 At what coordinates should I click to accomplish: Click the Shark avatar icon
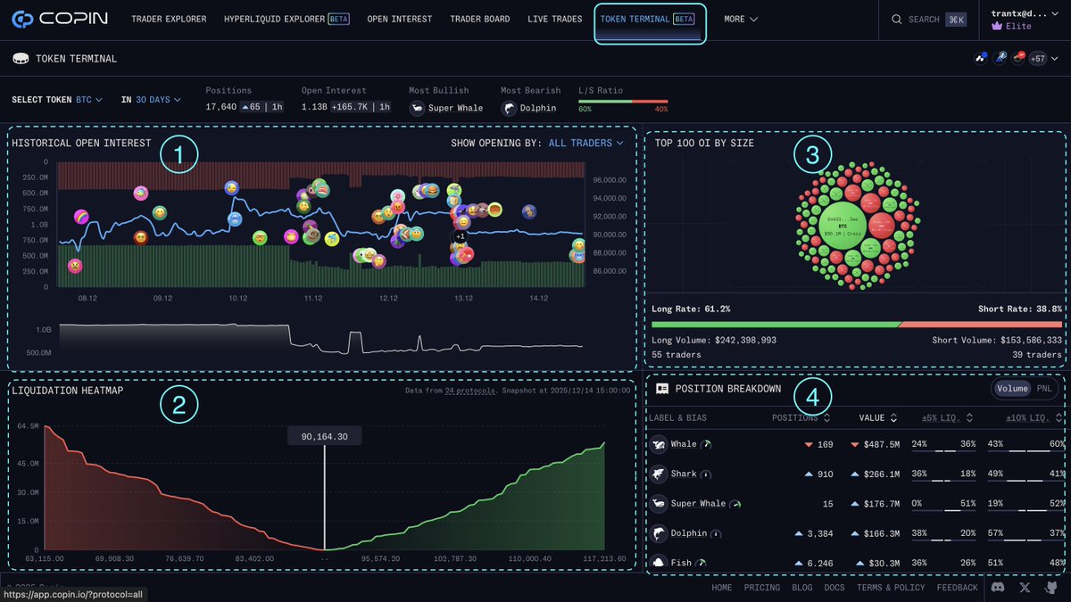click(x=659, y=474)
